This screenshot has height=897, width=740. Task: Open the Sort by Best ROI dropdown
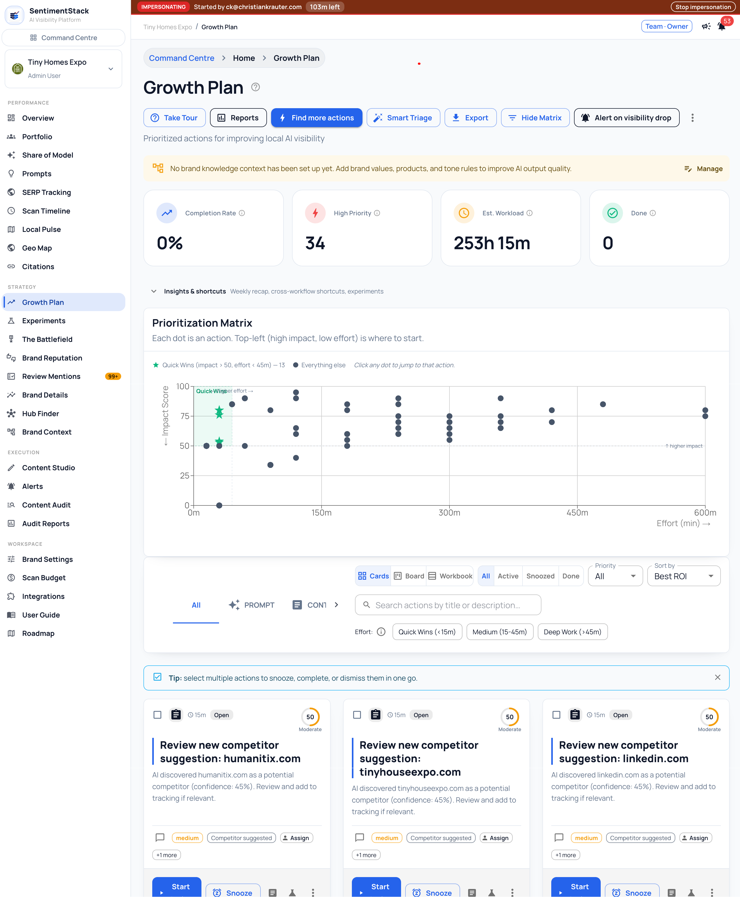click(684, 576)
